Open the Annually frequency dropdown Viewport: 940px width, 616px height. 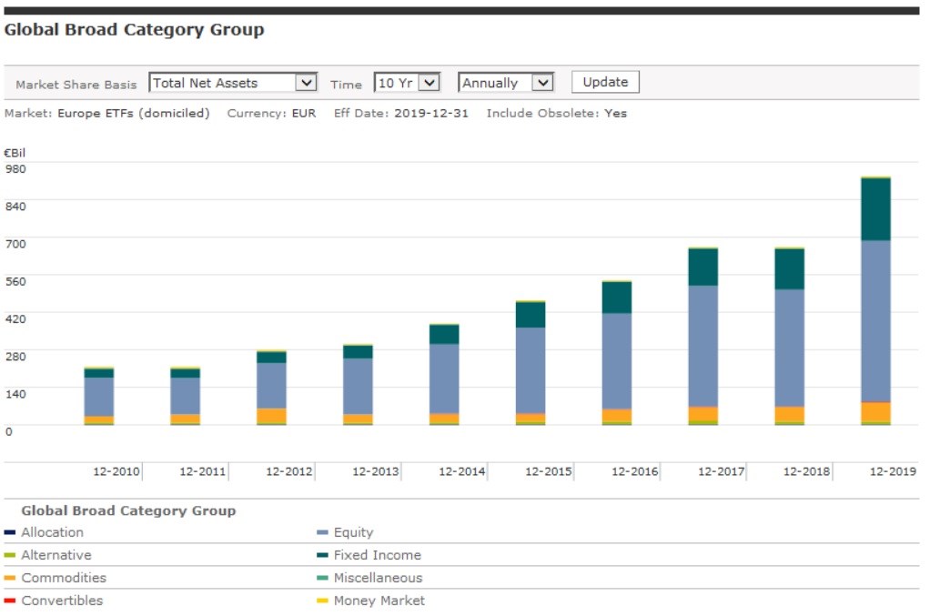tap(505, 83)
